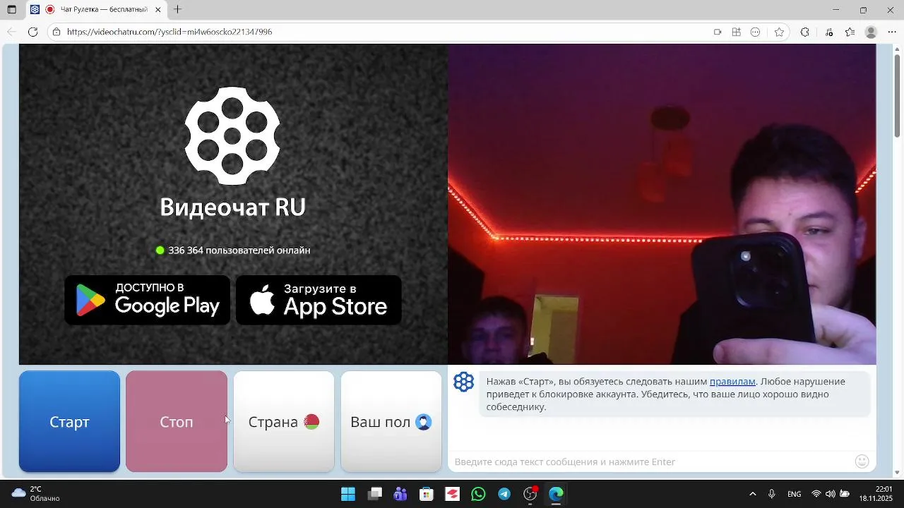The image size is (904, 508).
Task: Open the favorites list icon
Action: 850,32
